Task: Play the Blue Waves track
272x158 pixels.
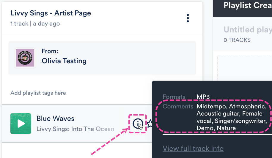Action: (x=21, y=124)
